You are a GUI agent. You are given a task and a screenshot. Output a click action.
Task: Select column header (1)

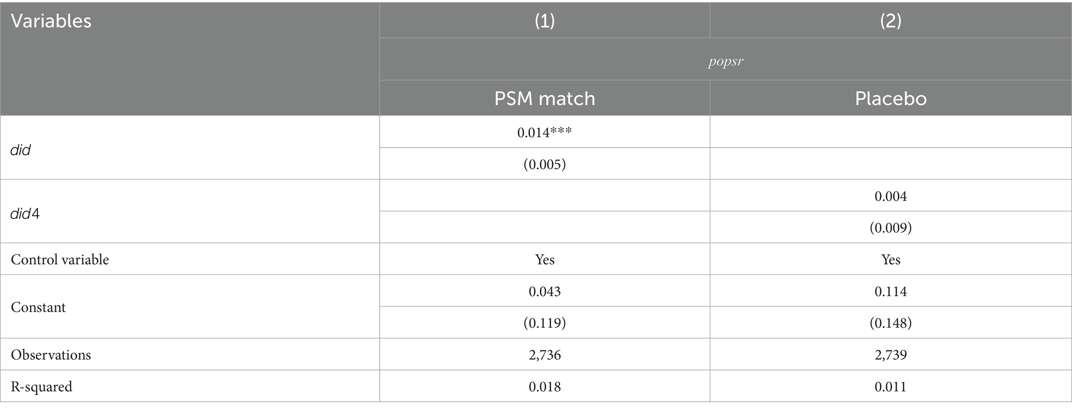pos(545,21)
